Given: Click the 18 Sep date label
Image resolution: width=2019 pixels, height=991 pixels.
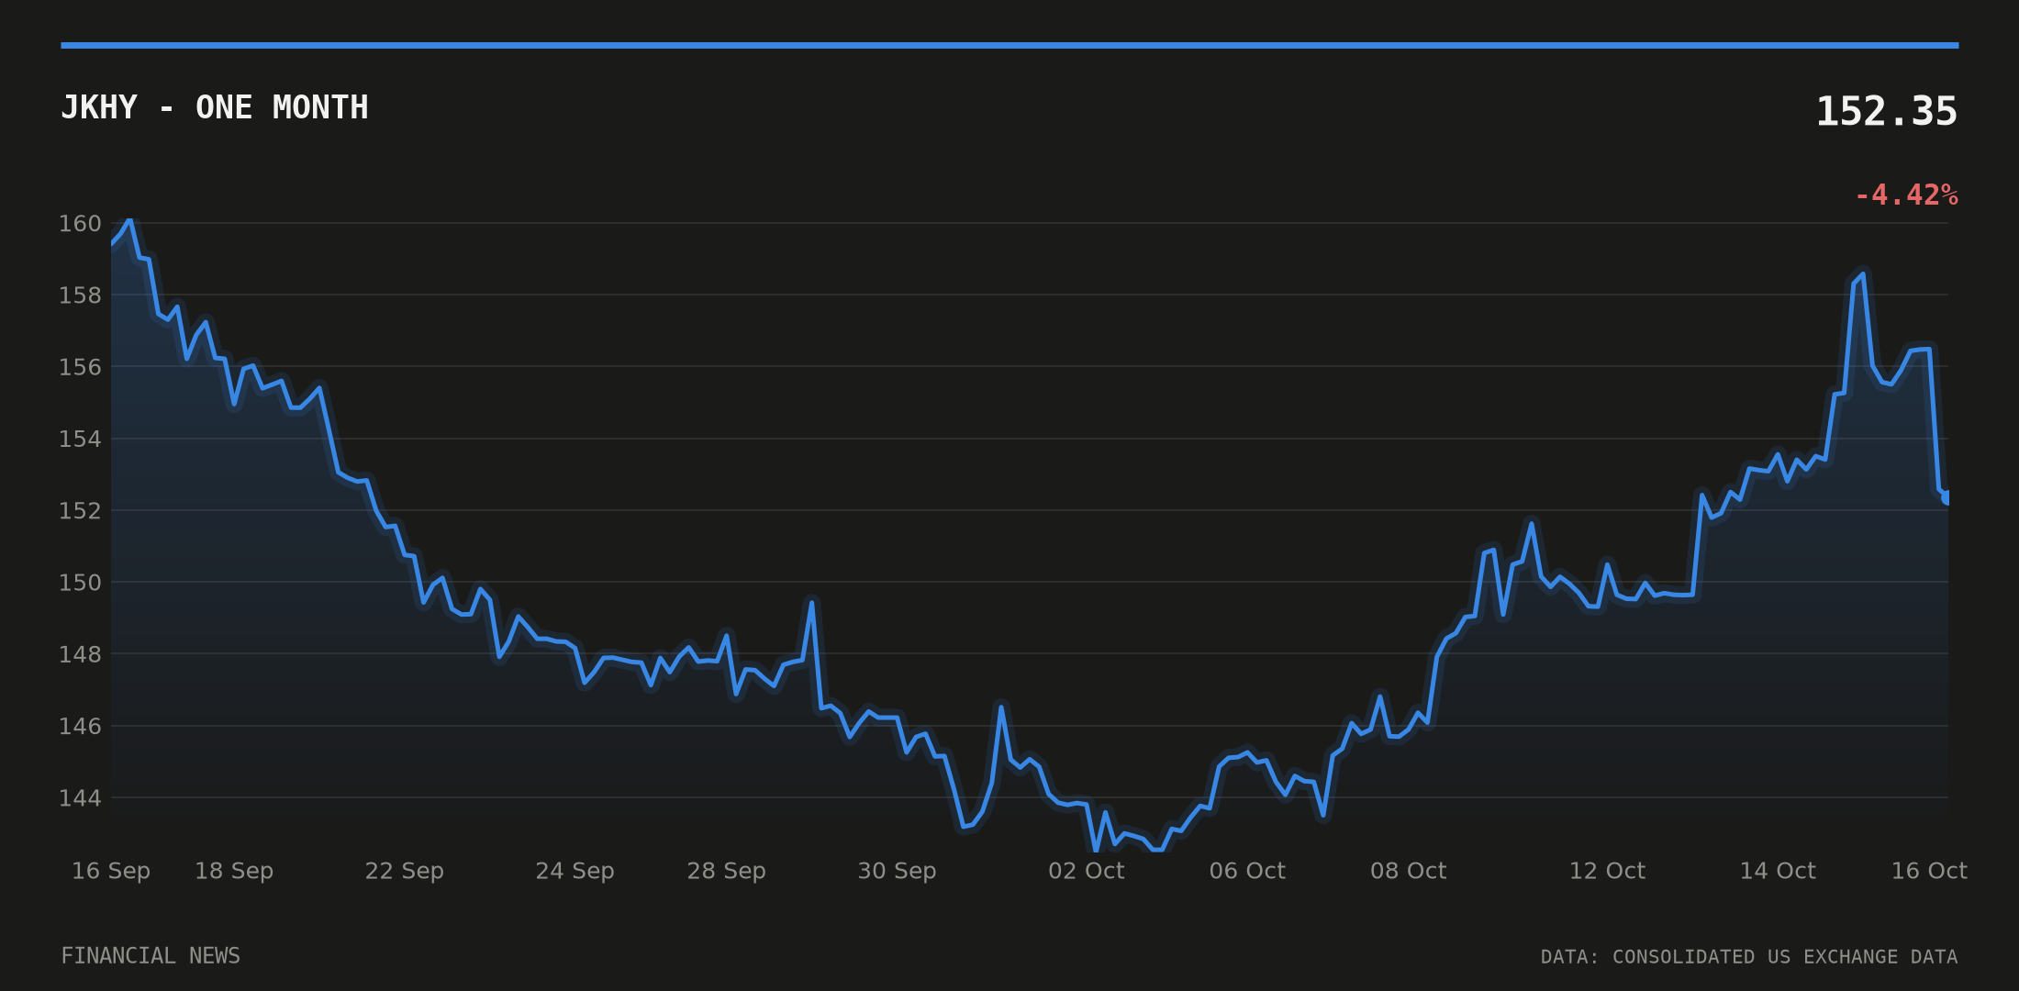Looking at the screenshot, I should pyautogui.click(x=234, y=871).
